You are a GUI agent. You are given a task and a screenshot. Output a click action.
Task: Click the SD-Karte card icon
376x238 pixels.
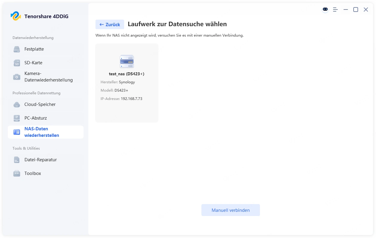tap(17, 63)
